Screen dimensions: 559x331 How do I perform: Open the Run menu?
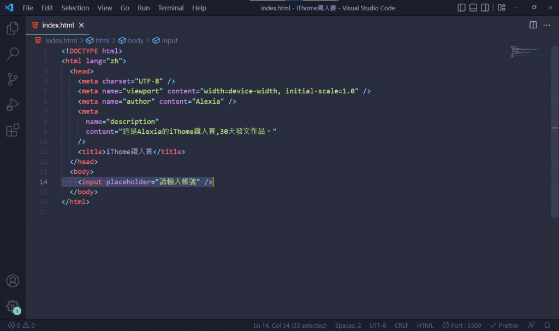(144, 8)
